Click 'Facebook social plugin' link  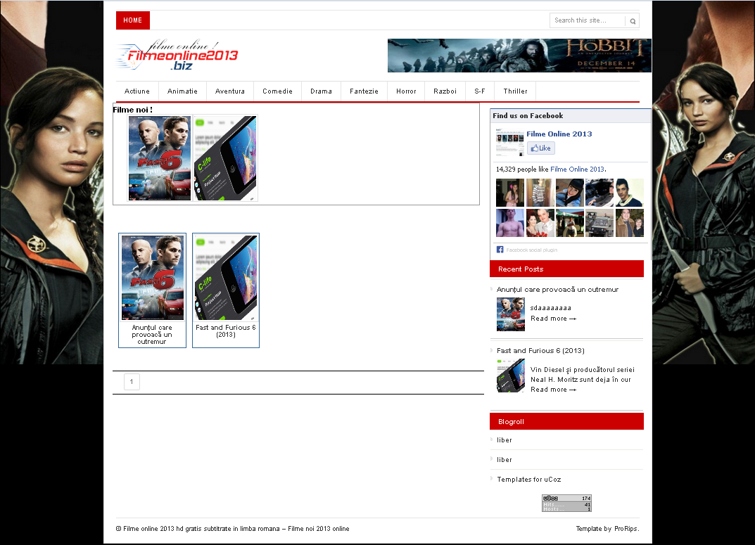tap(531, 250)
